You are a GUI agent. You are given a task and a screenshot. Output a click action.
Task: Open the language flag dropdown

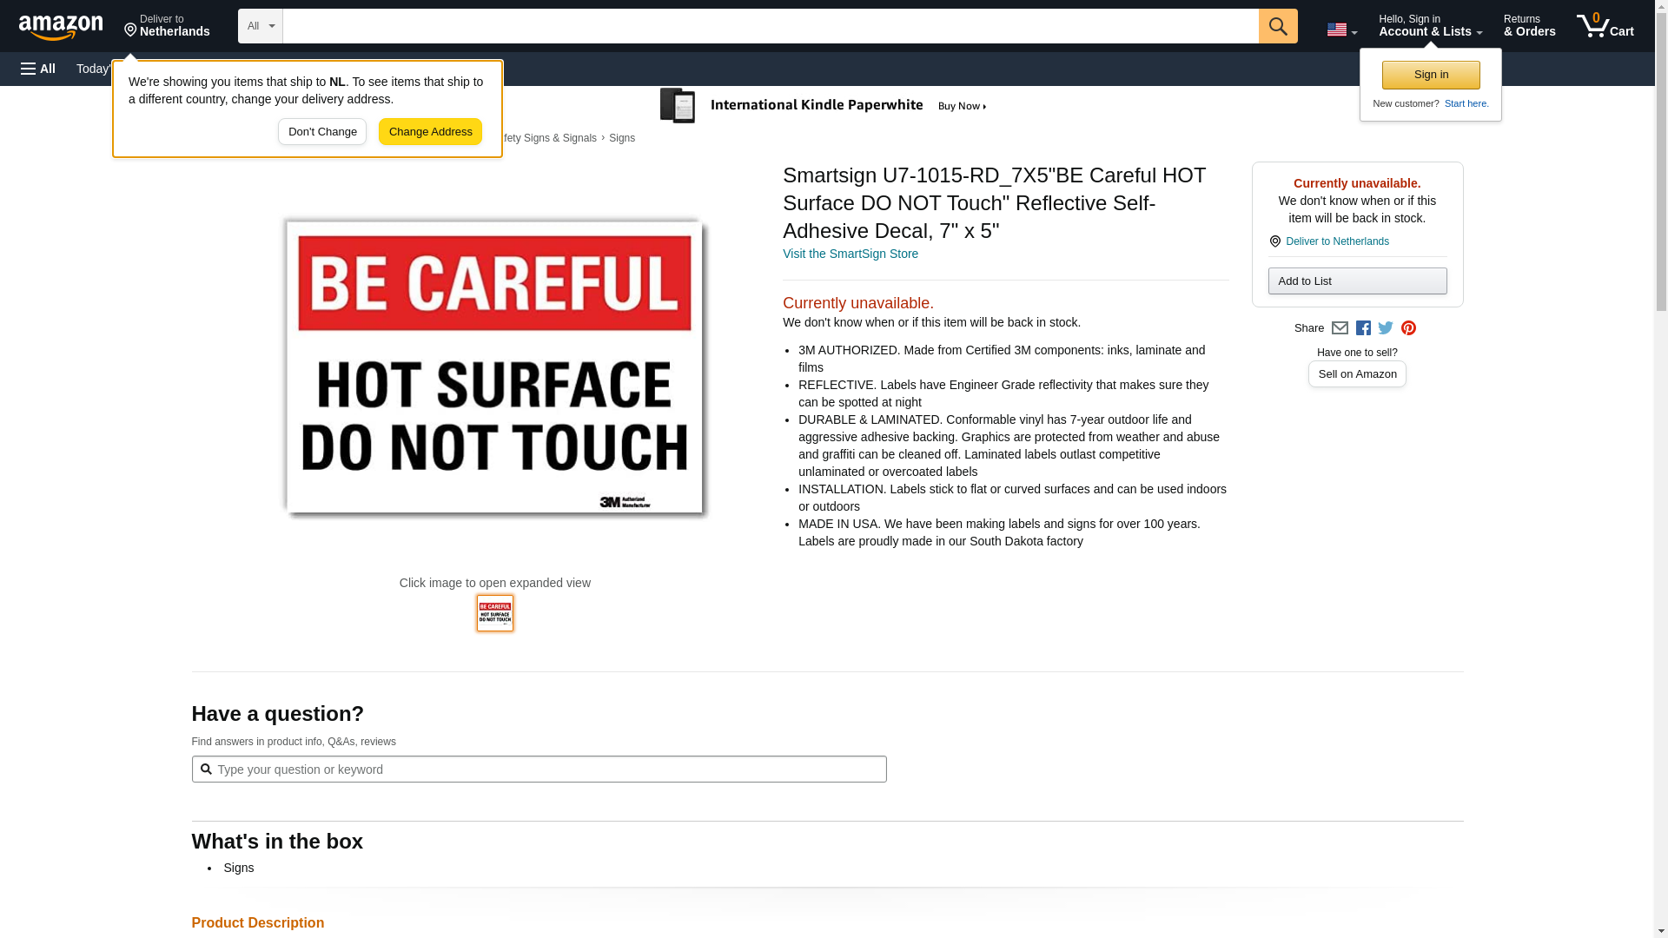[x=1341, y=30]
